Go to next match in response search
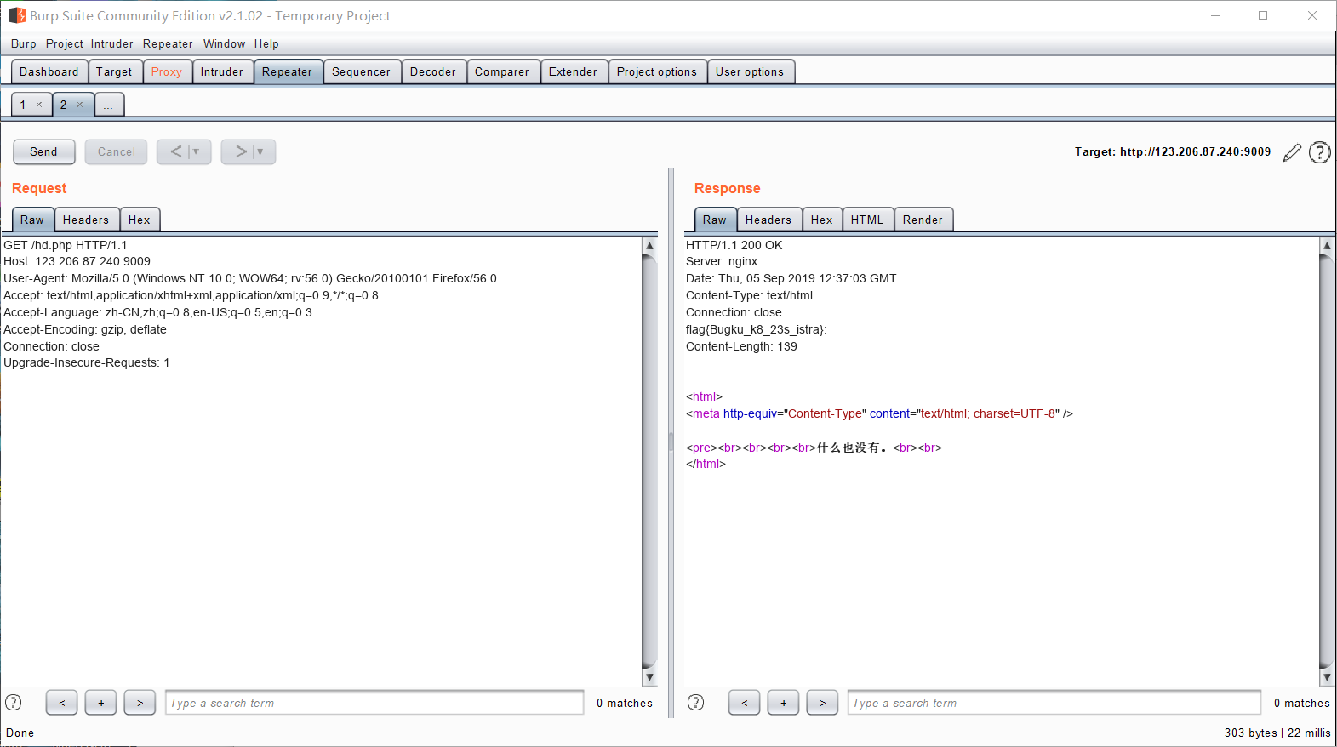The image size is (1337, 747). coord(823,703)
